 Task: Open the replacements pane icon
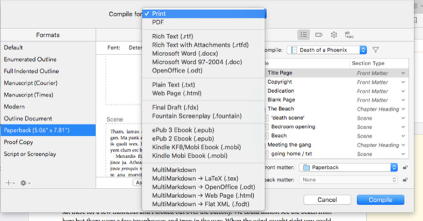pyautogui.click(x=349, y=35)
